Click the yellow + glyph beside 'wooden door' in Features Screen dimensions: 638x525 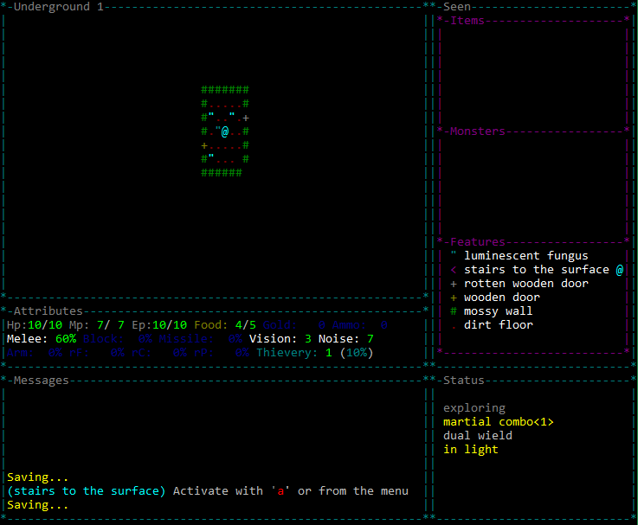(x=454, y=298)
